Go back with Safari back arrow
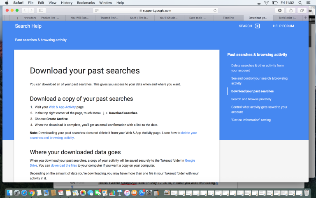Viewport: 316px width, 198px height. (25, 10)
